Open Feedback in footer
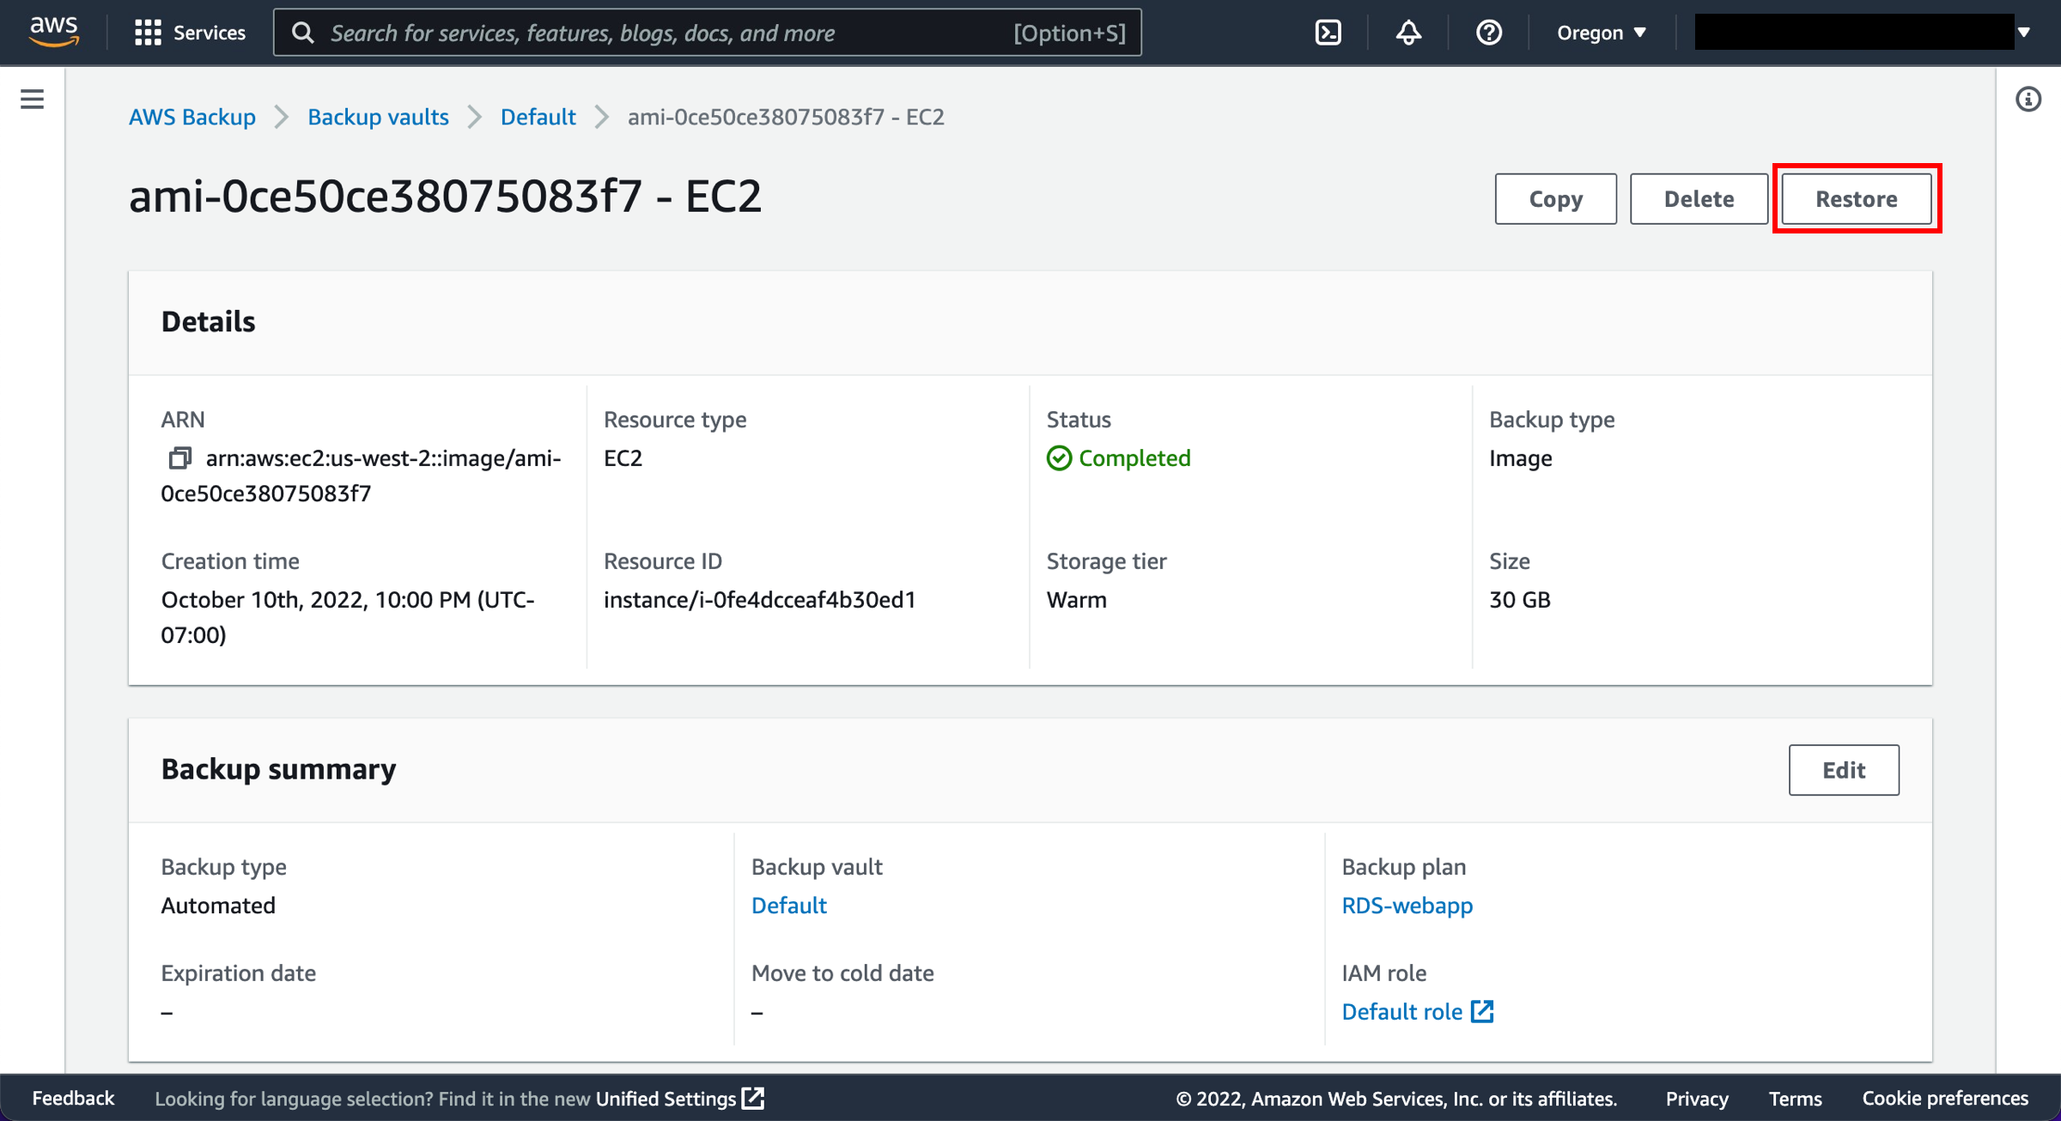This screenshot has height=1121, width=2061. coord(73,1098)
